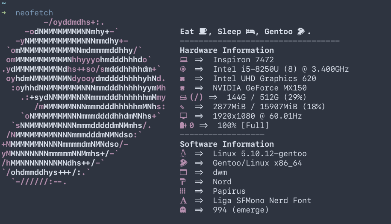Click the coffee cup icon after Eat
Image resolution: width=391 pixels, height=224 pixels.
[203, 32]
